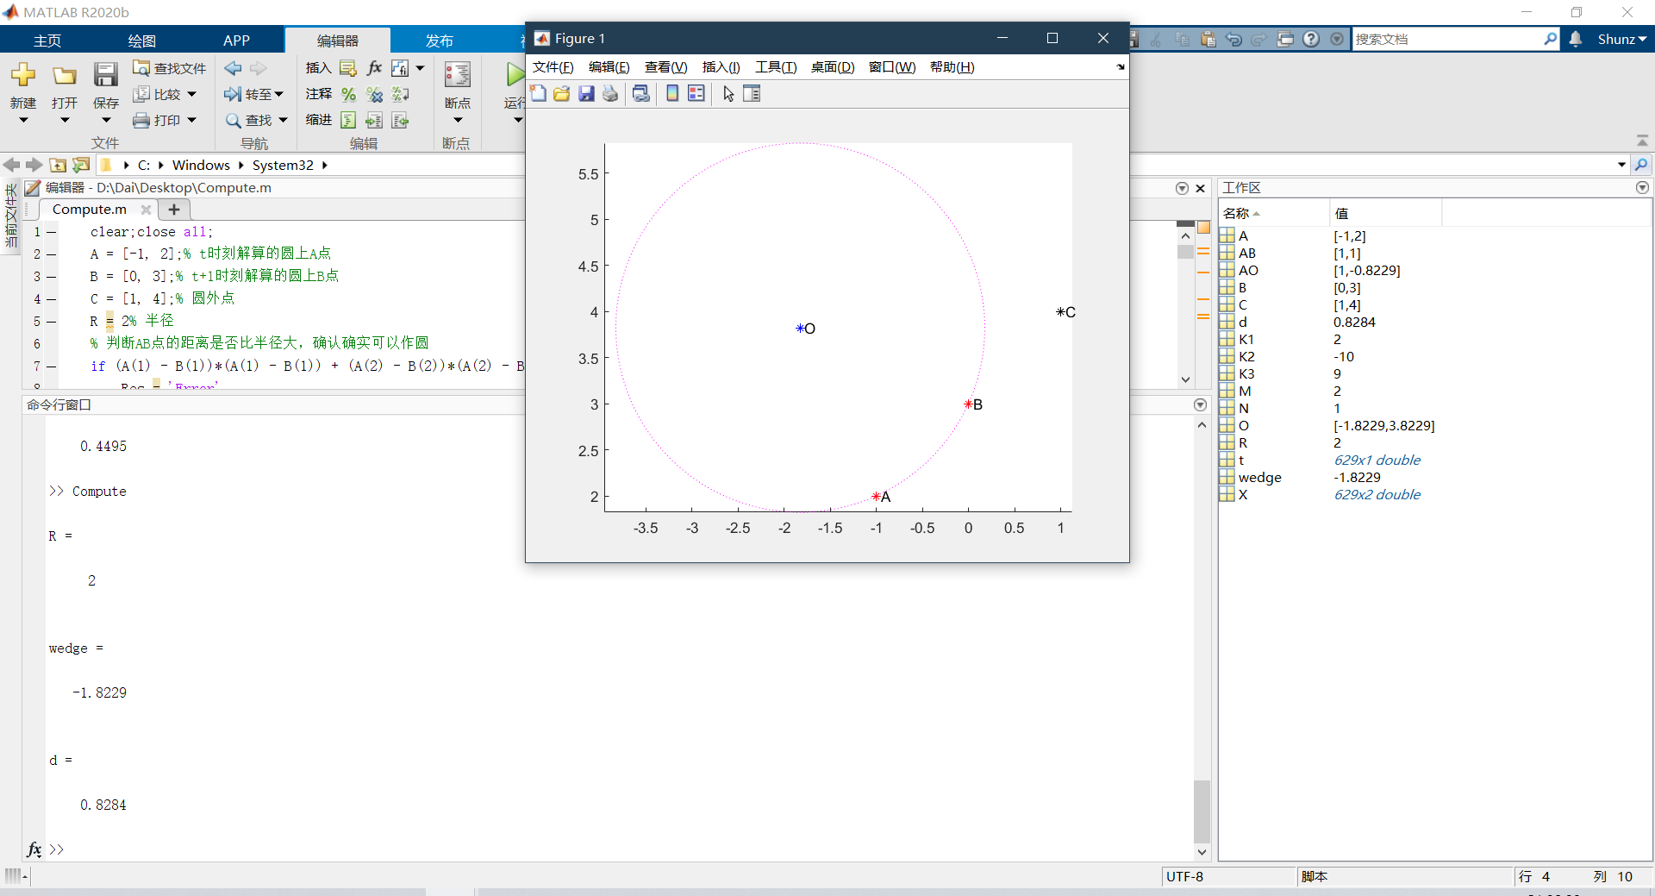Viewport: 1655px width, 896px height.
Task: Open the Help (帮助) menu in Figure 1
Action: pos(952,67)
